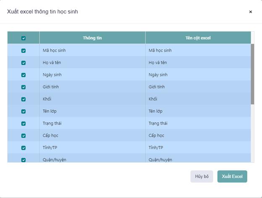The image size is (262, 198).
Task: Uncheck the Họ và tên checkbox
Action: tap(24, 63)
